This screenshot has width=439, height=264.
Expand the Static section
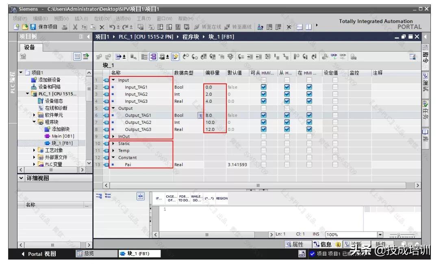tap(113, 143)
